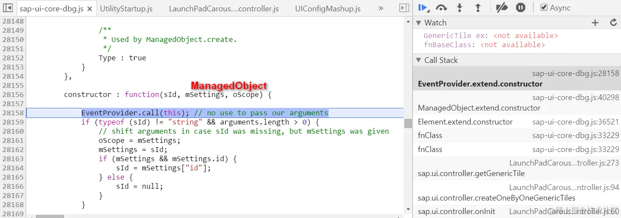Open source link LaunchPadCarous...troller.js:273

coord(564,163)
